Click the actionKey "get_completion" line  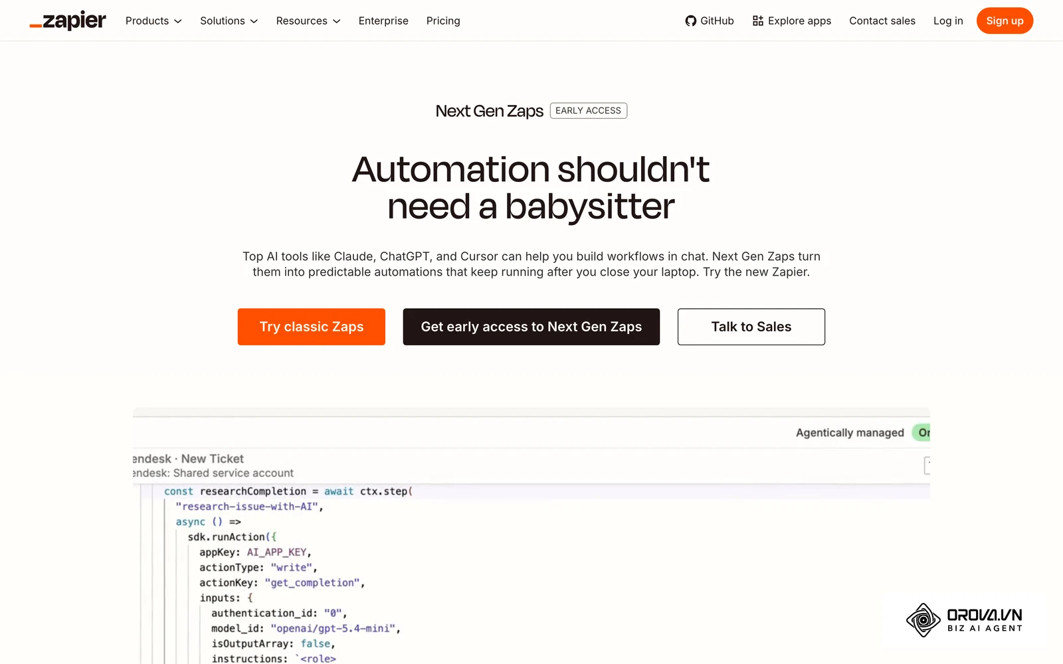click(x=282, y=583)
